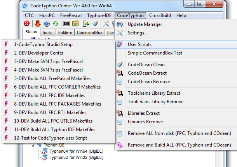Viewport: 237px width, 167px height.
Task: Click the purple gears Remove and Build icon
Action: click(x=120, y=145)
